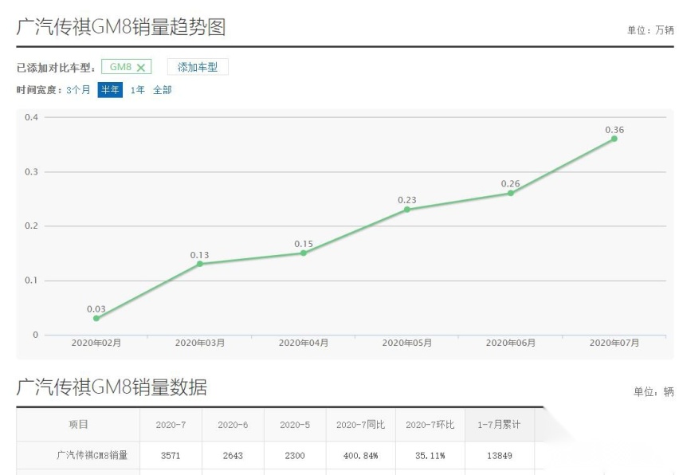Click the chart title 广汽传祺GM8销量趋势图
The image size is (679, 475).
tap(121, 27)
